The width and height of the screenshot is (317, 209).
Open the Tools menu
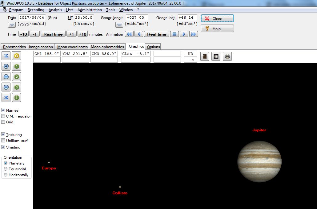point(110,10)
